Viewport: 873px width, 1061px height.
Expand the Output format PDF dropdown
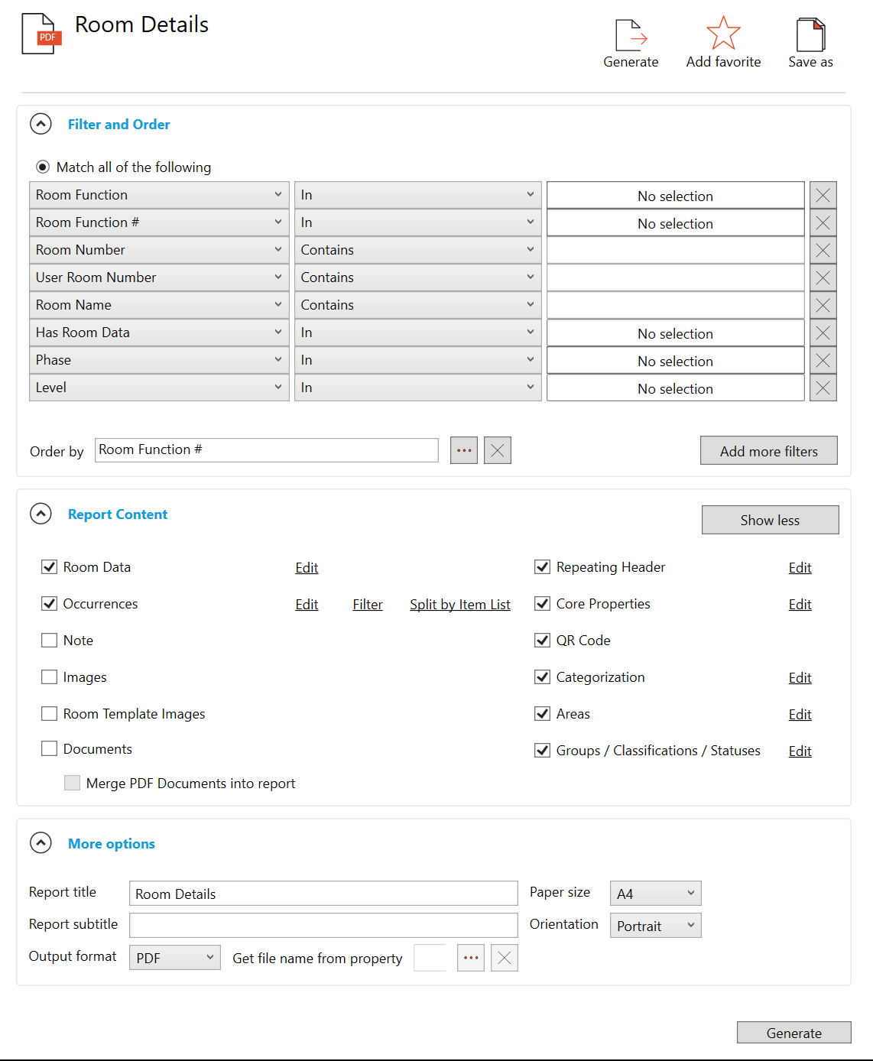[x=174, y=958]
